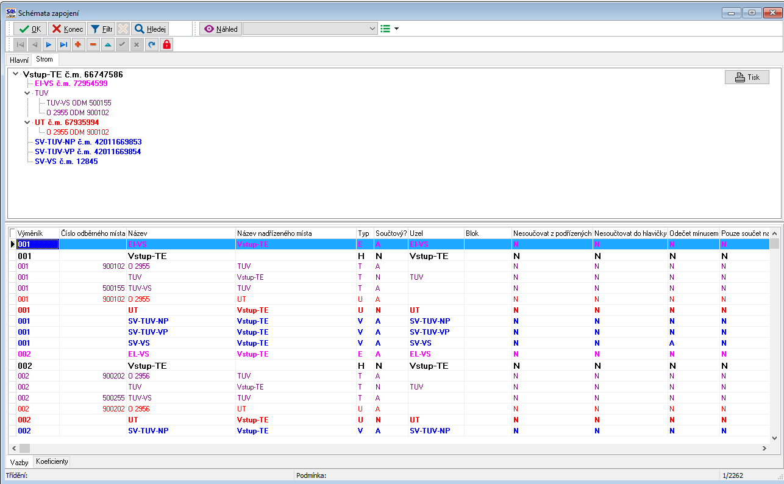Viewport: 784px width, 484px height.
Task: Click the red padlock icon
Action: (166, 44)
